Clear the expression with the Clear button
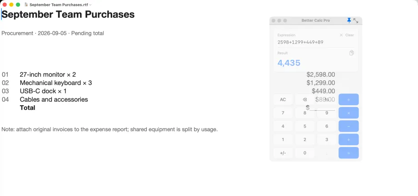 (347, 35)
